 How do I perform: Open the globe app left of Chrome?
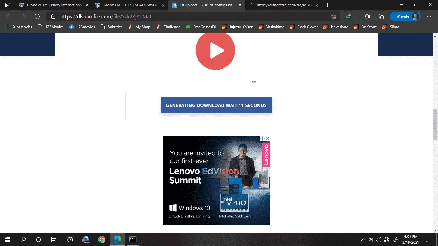[x=86, y=240]
